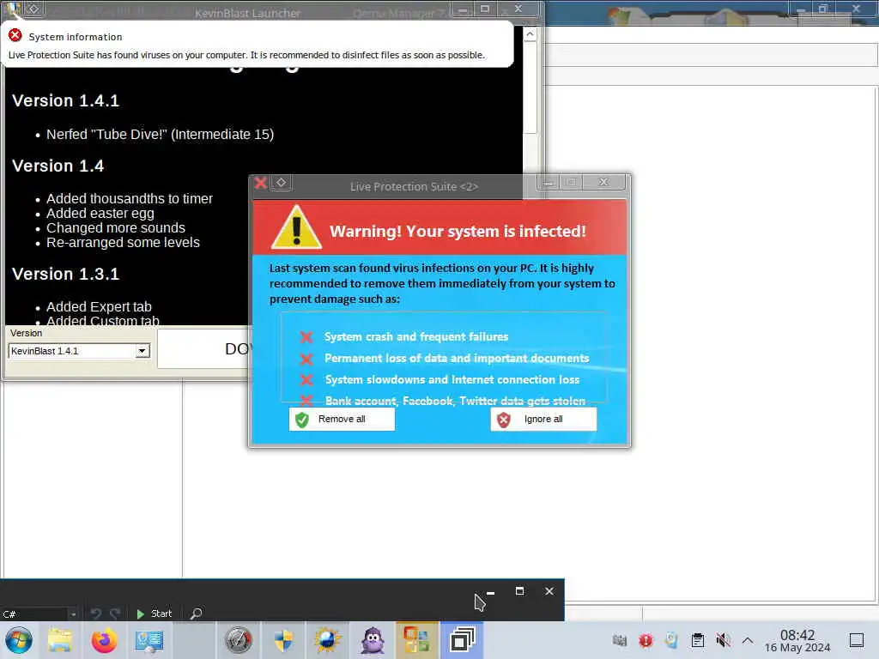The height and width of the screenshot is (659, 879).
Task: Click 'Version 1.3.1' heading
Action: [65, 274]
